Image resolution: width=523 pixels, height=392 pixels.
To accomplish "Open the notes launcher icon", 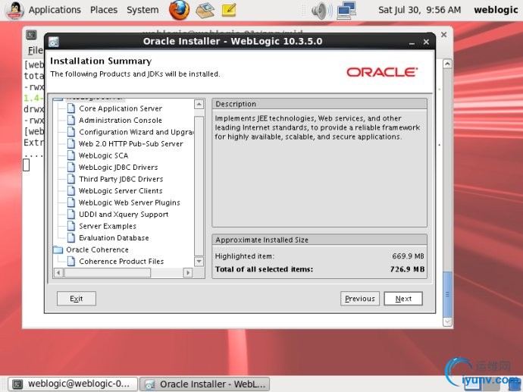I will click(229, 10).
